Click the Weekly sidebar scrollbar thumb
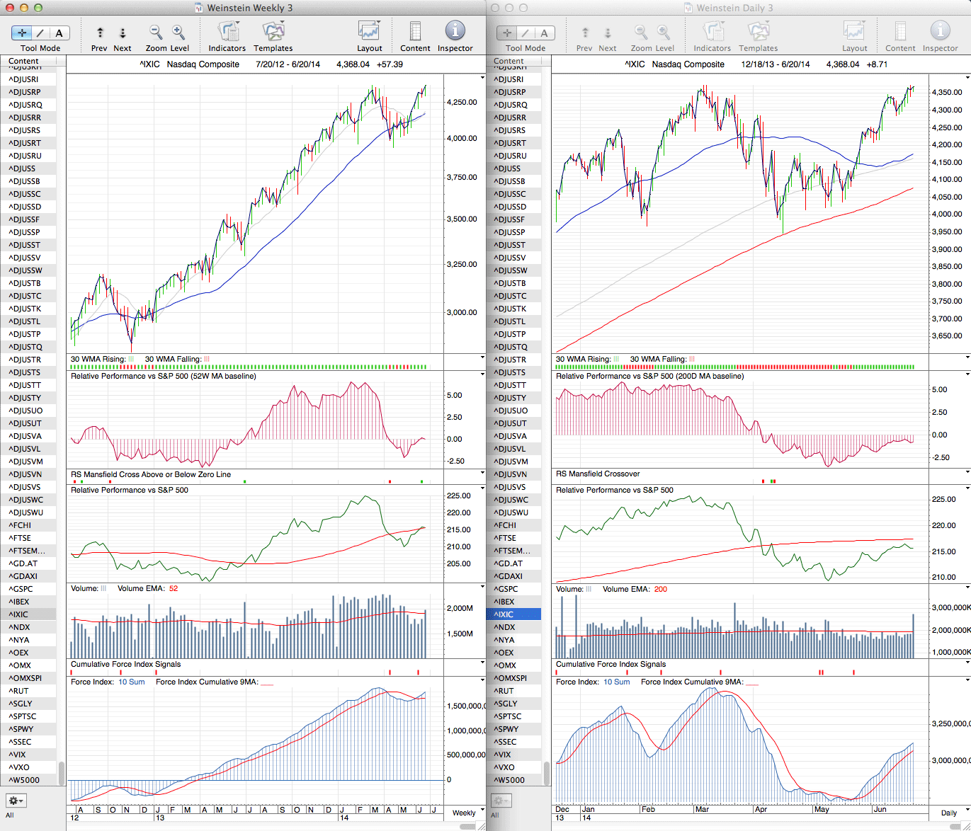The width and height of the screenshot is (971, 831). (x=62, y=773)
